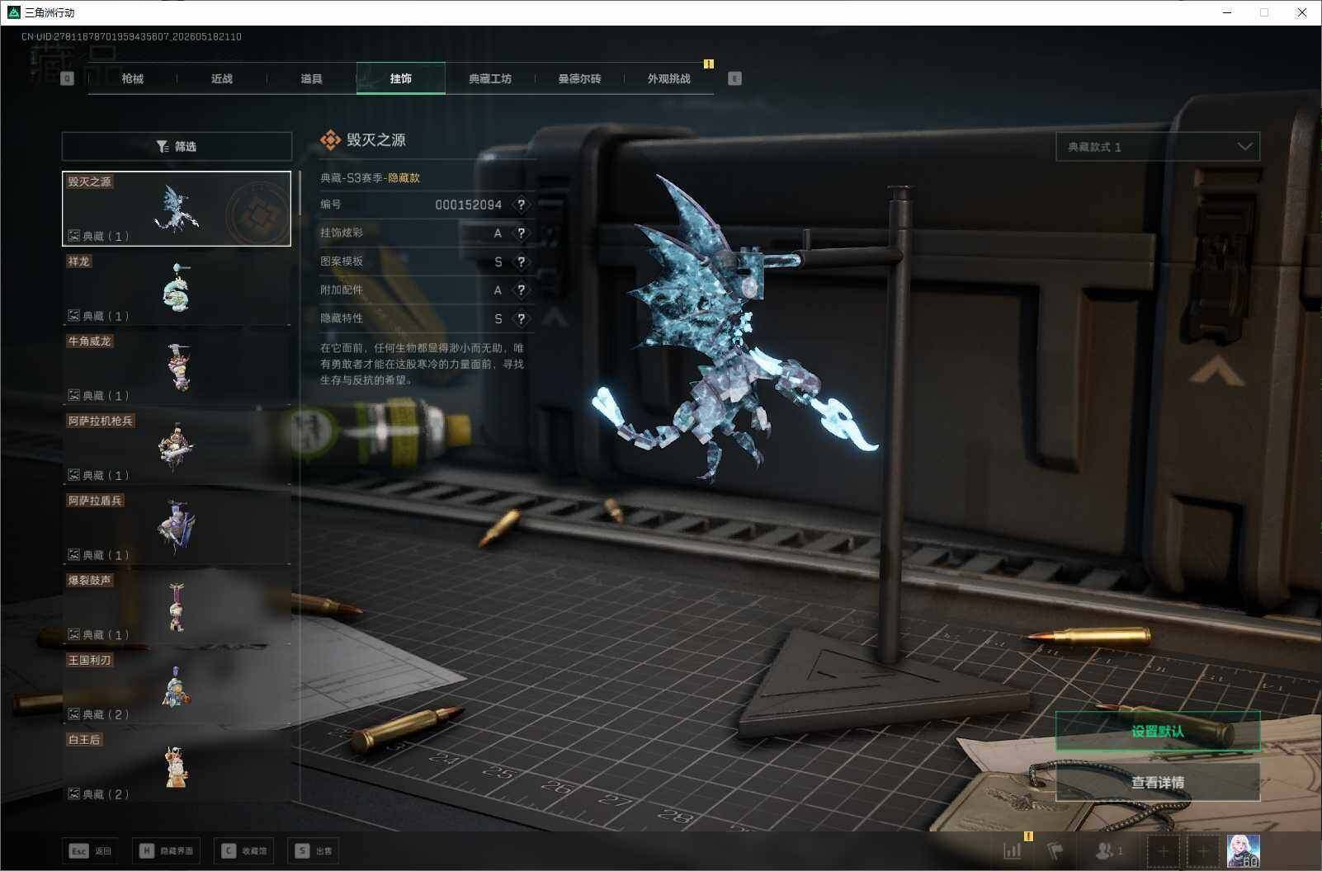Click the 查看详情 button
Image resolution: width=1322 pixels, height=871 pixels.
[x=1158, y=782]
